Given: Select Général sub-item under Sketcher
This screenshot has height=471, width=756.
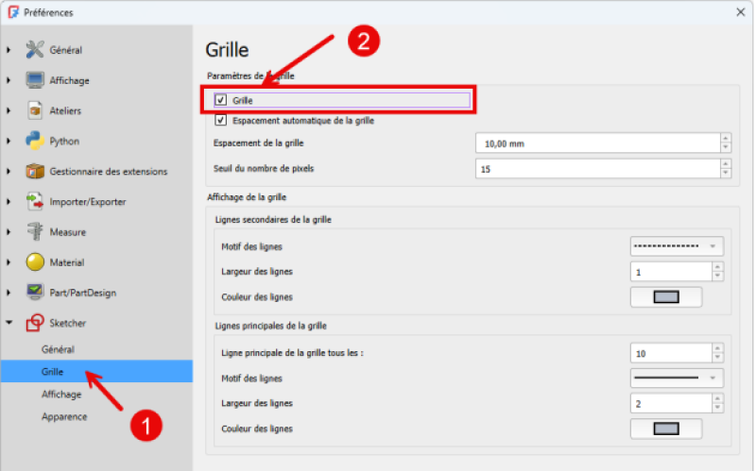Looking at the screenshot, I should click(58, 349).
